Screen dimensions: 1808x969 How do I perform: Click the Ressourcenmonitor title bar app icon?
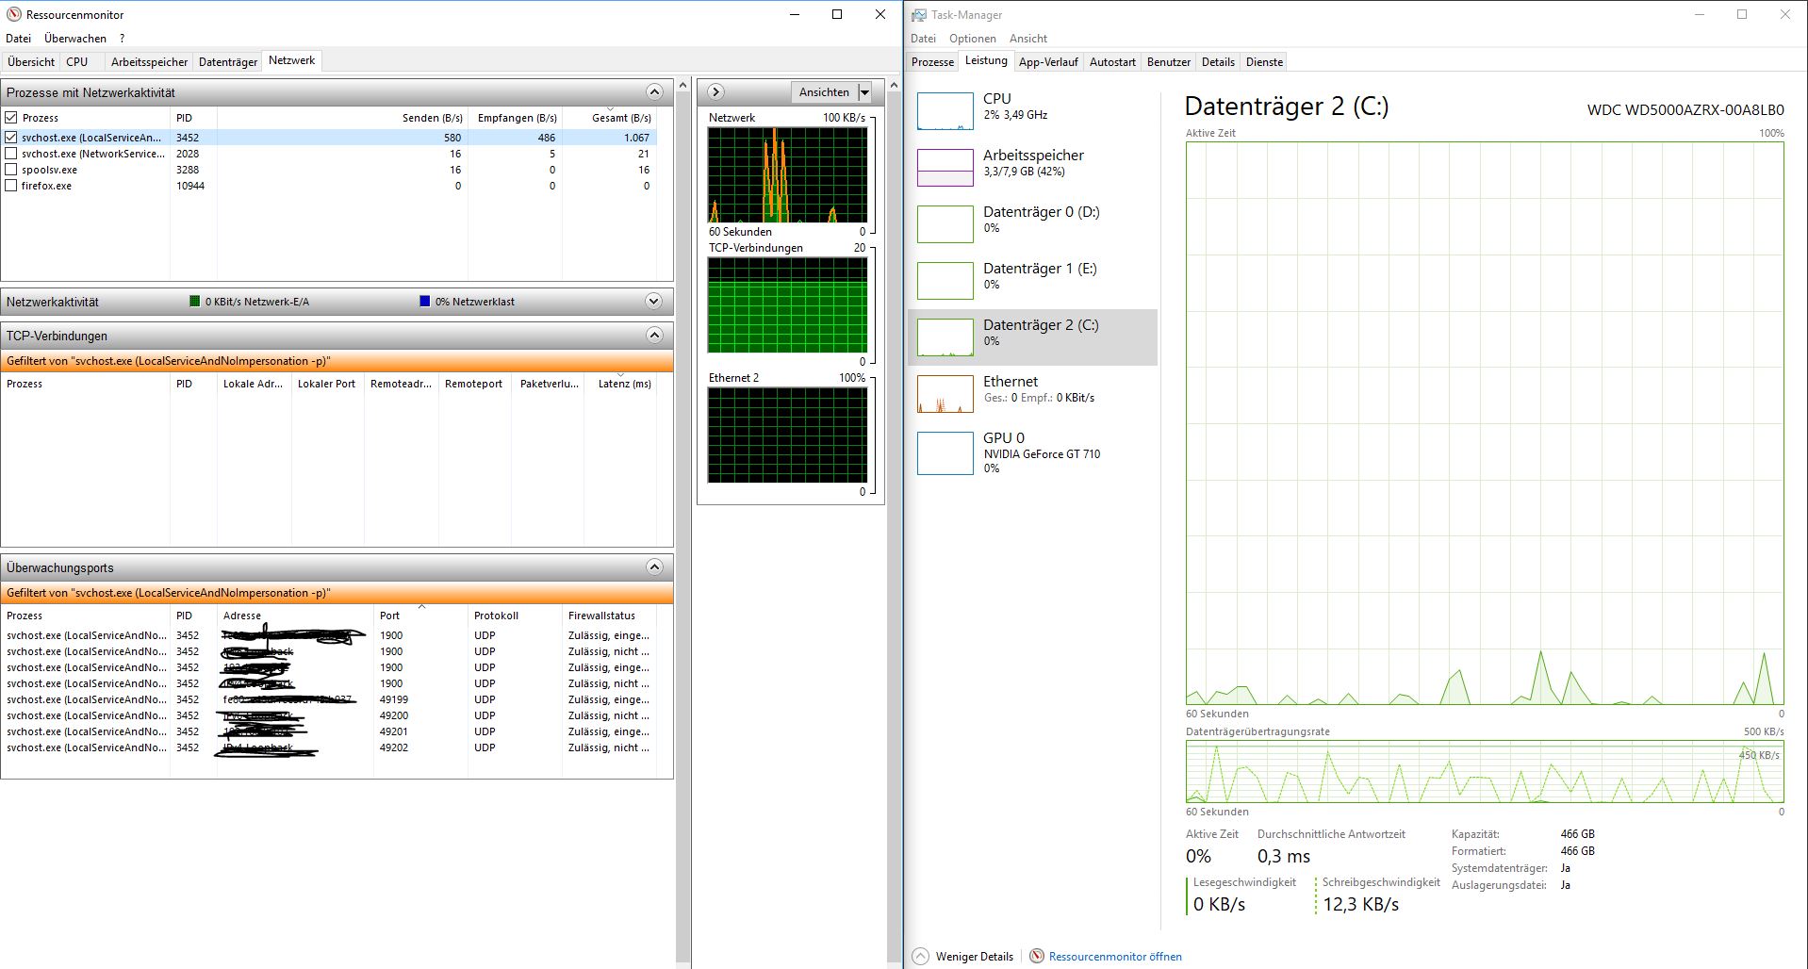tap(14, 14)
